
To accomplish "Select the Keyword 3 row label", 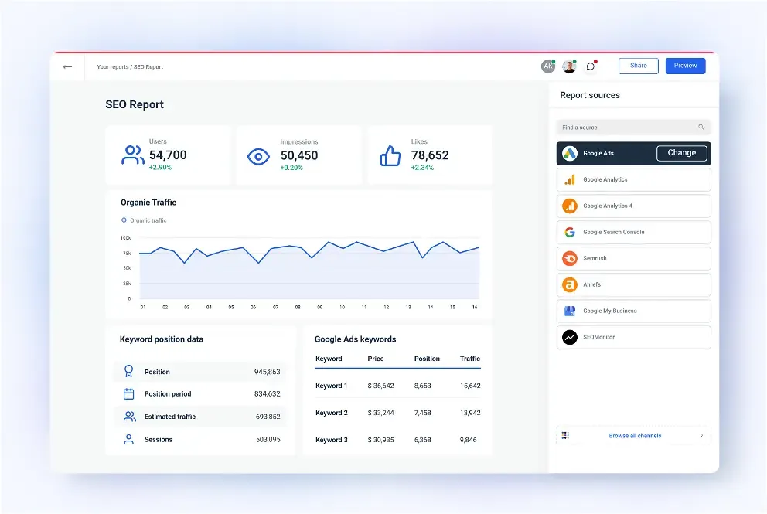I will 332,440.
